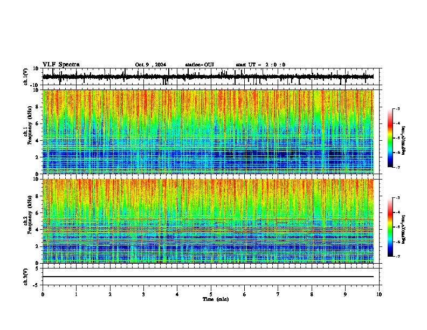This screenshot has width=427, height=330.
Task: Click the 'start UT = 2 : 0 : 0' text
Action: click(x=260, y=65)
